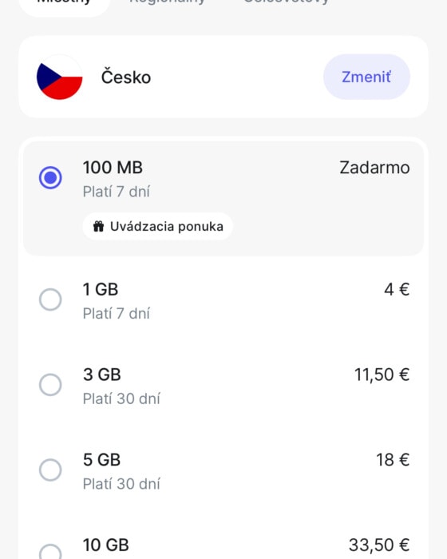
Task: Select the 10 GB plan radio button
Action: pos(50,552)
